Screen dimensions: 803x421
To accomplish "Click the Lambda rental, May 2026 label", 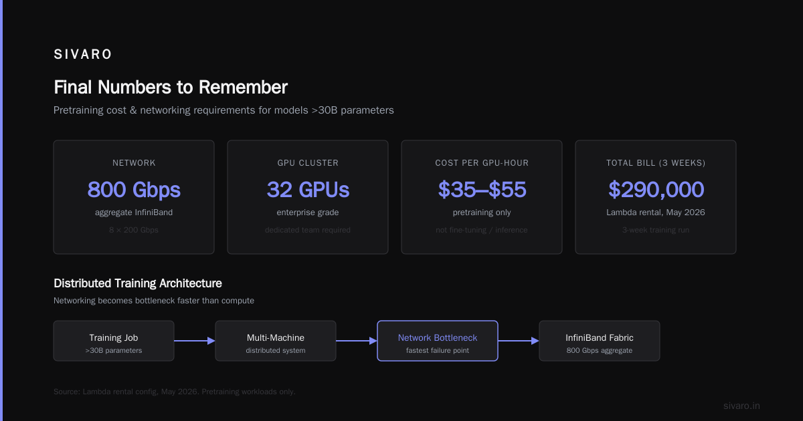I will click(x=656, y=213).
